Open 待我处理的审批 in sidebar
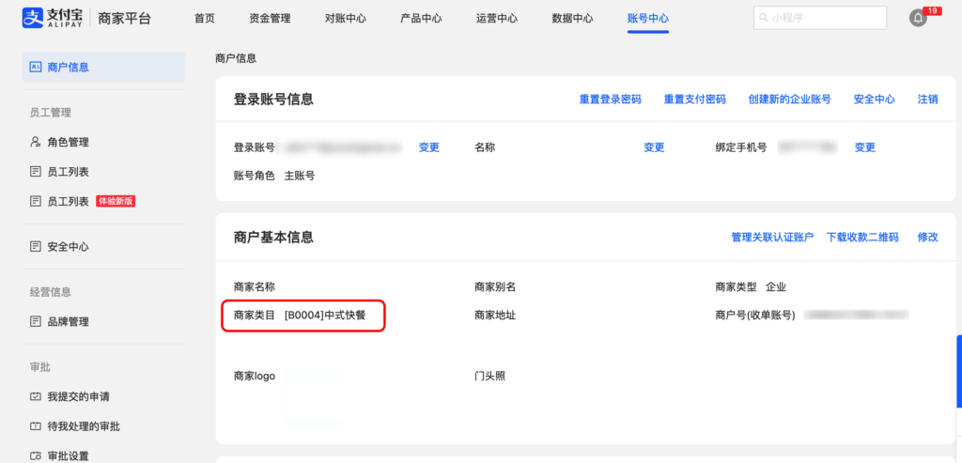 click(x=83, y=426)
